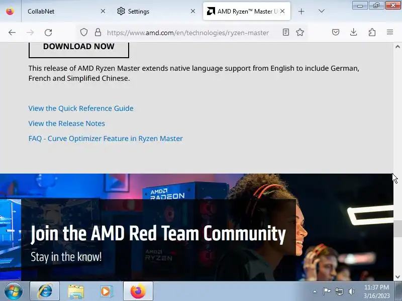Click the AMD Radeon box in banner

click(x=167, y=194)
